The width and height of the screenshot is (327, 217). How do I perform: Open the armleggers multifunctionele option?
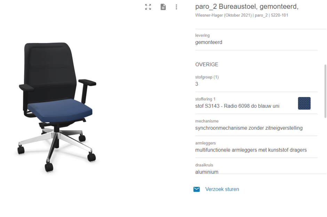tap(256, 147)
